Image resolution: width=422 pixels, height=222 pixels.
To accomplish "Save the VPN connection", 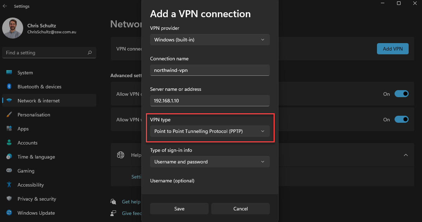I will point(179,209).
